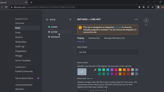Click the LVL 2 boost badge by Role Icon
164x92 pixels.
[90, 78]
